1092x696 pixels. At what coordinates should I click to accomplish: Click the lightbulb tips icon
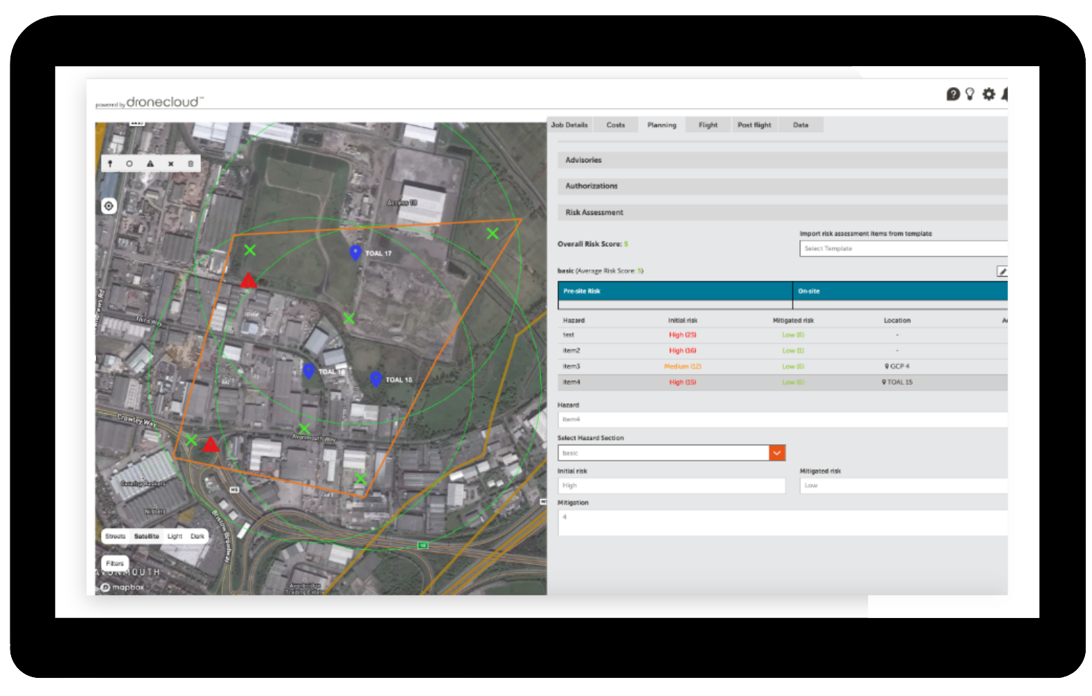(x=970, y=94)
